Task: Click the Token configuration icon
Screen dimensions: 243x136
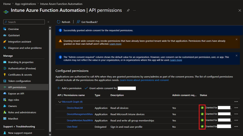Action: point(5,81)
